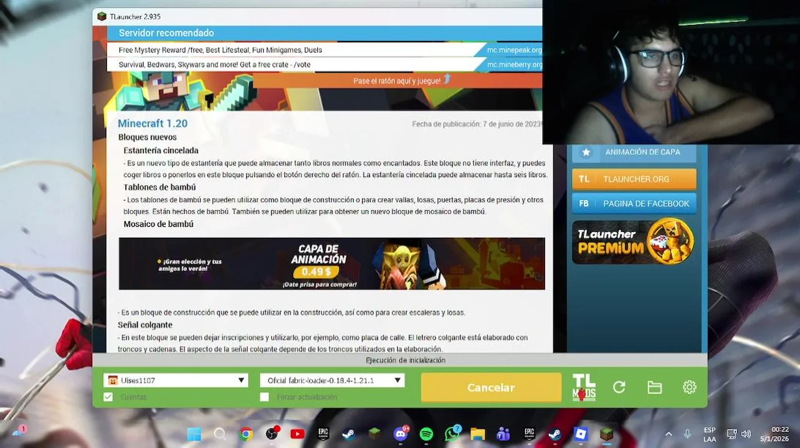Viewport: 800px width, 448px height.
Task: Uncheck the Cuentas checkbox
Action: [108, 397]
